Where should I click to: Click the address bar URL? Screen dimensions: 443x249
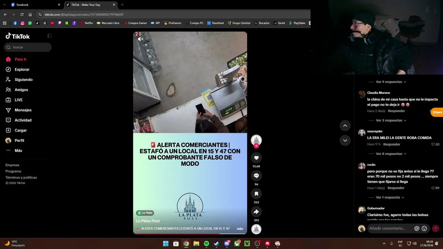pyautogui.click(x=84, y=15)
